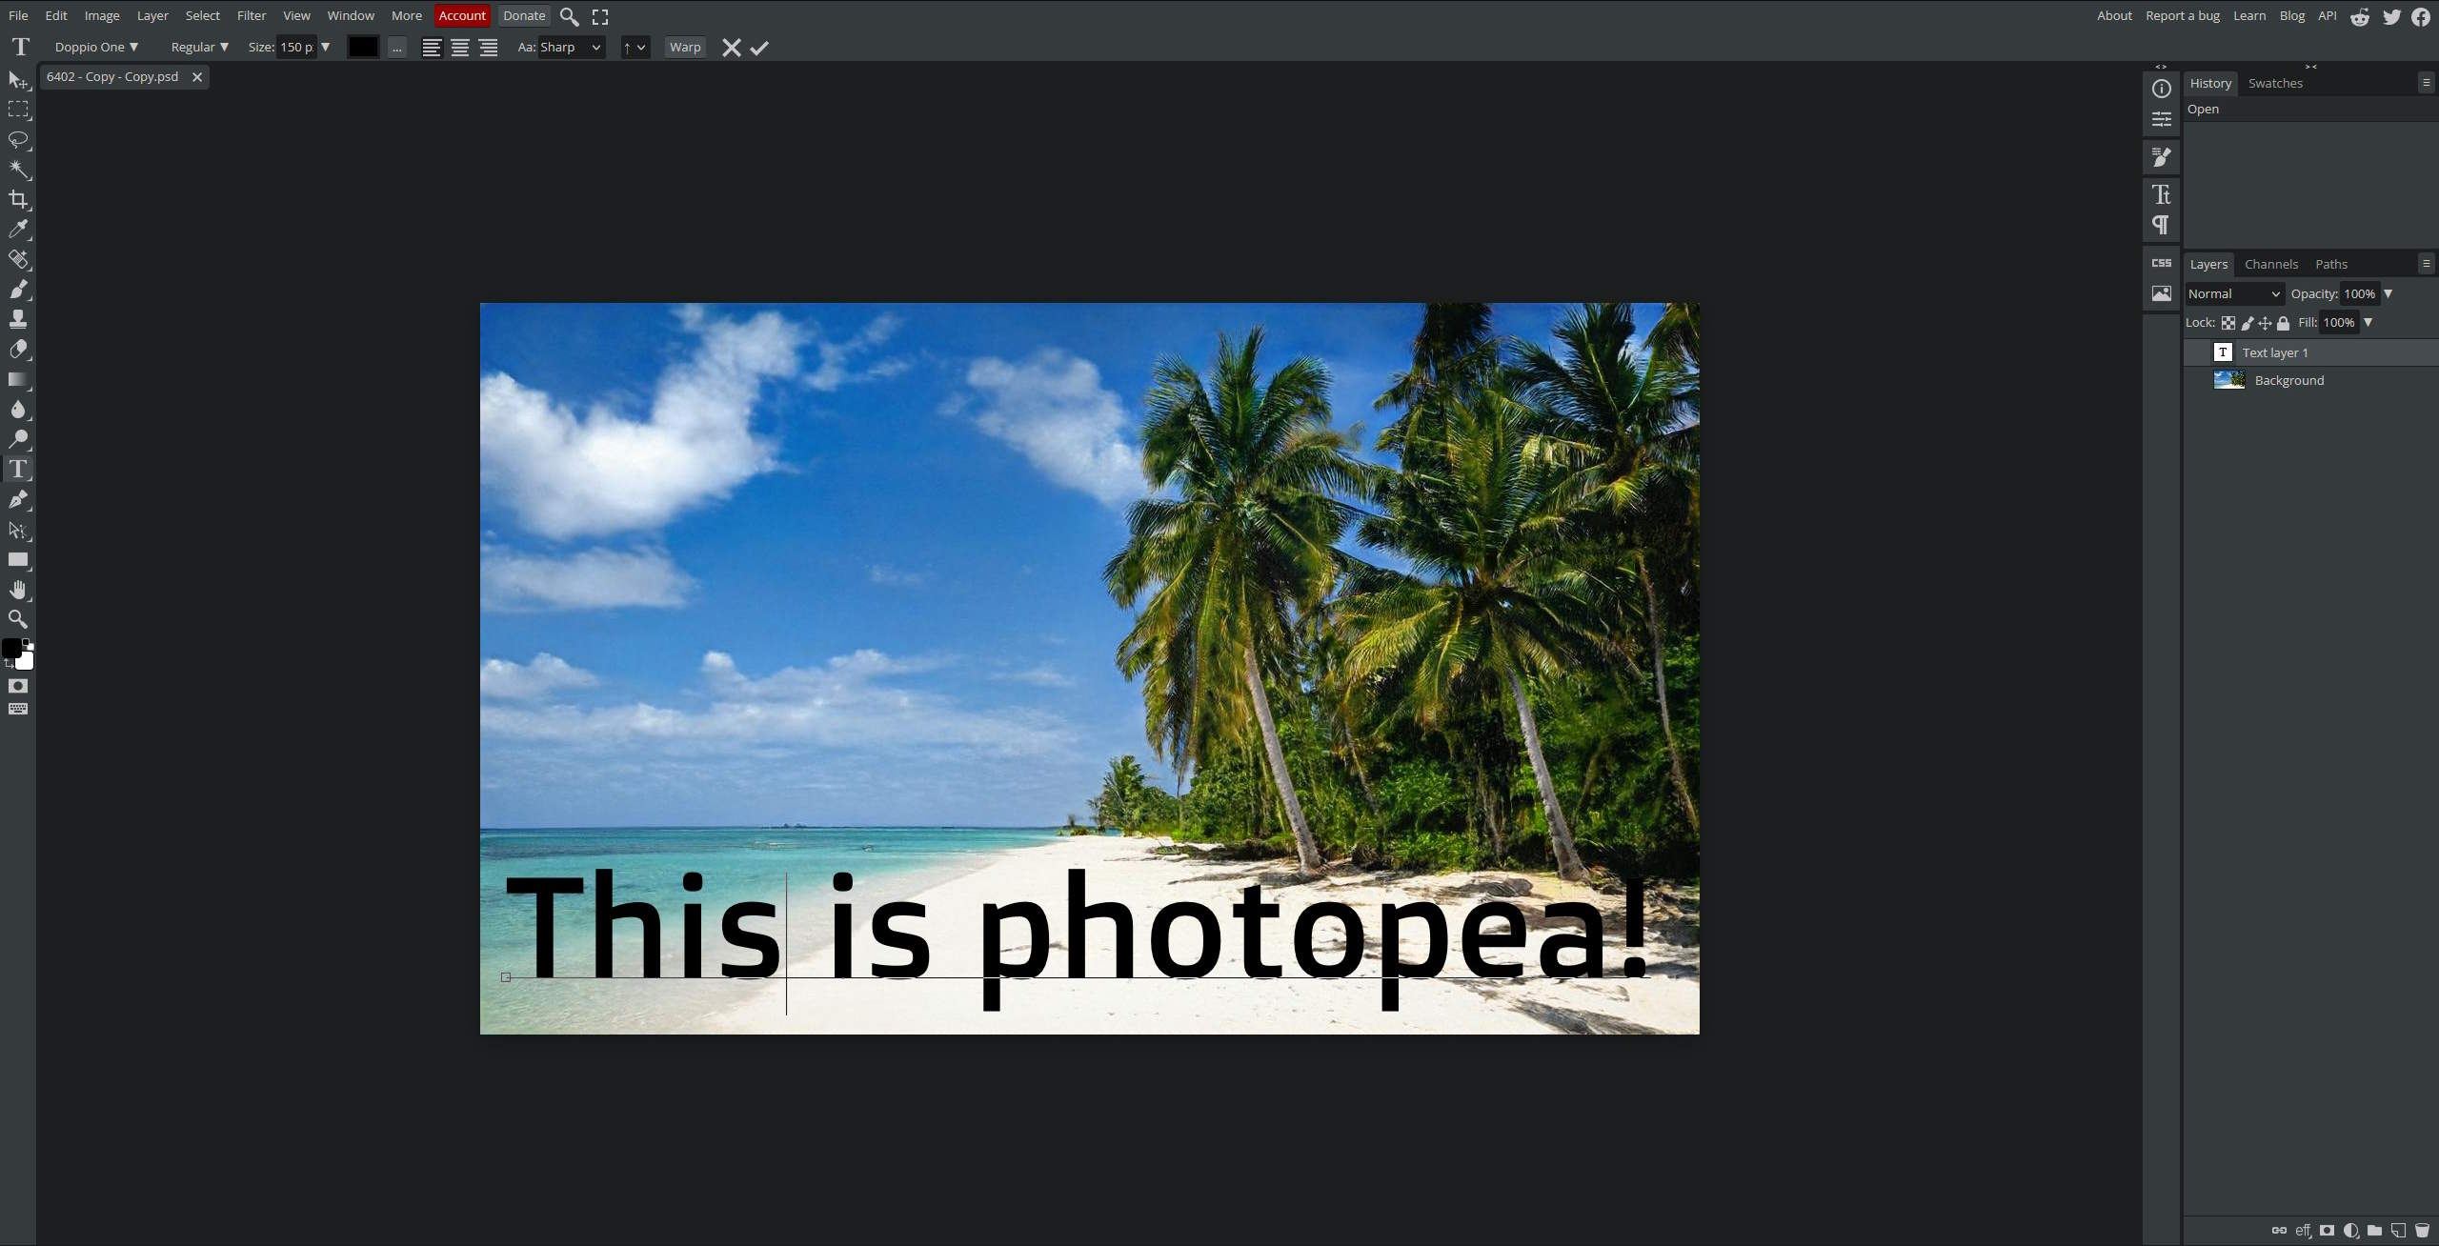2439x1246 pixels.
Task: Select the Brush tool
Action: pos(18,289)
